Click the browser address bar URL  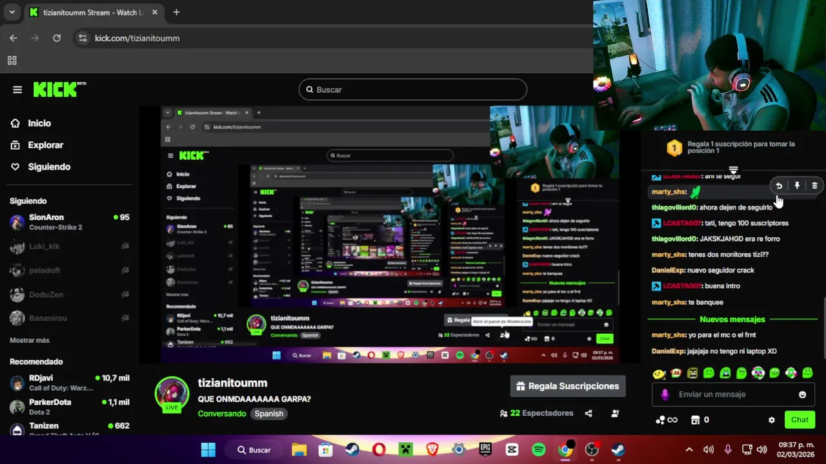tap(137, 38)
